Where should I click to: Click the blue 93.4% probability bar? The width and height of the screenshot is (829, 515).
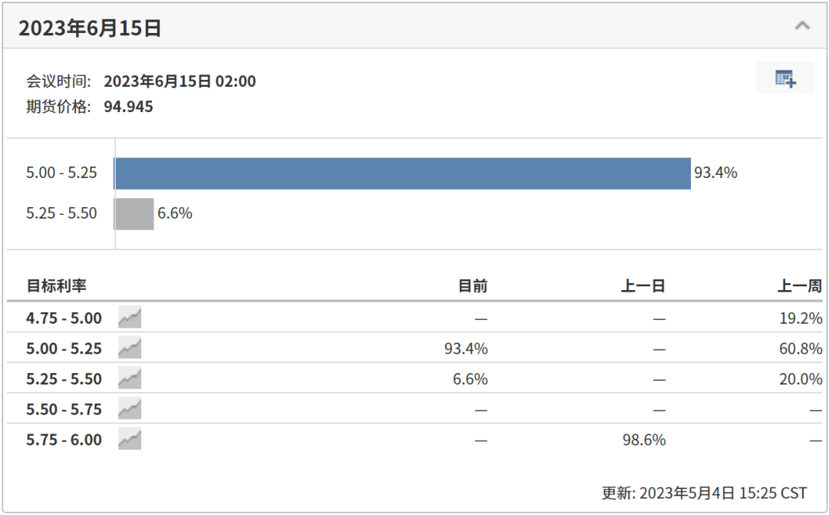pyautogui.click(x=402, y=173)
